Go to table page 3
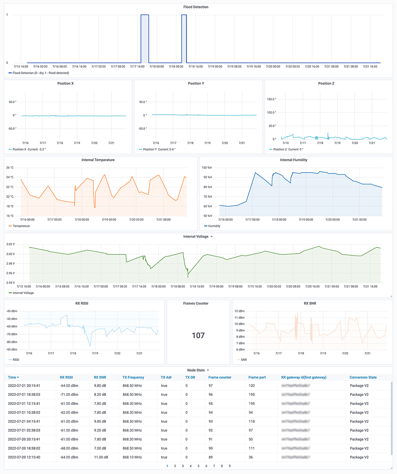 (183, 466)
